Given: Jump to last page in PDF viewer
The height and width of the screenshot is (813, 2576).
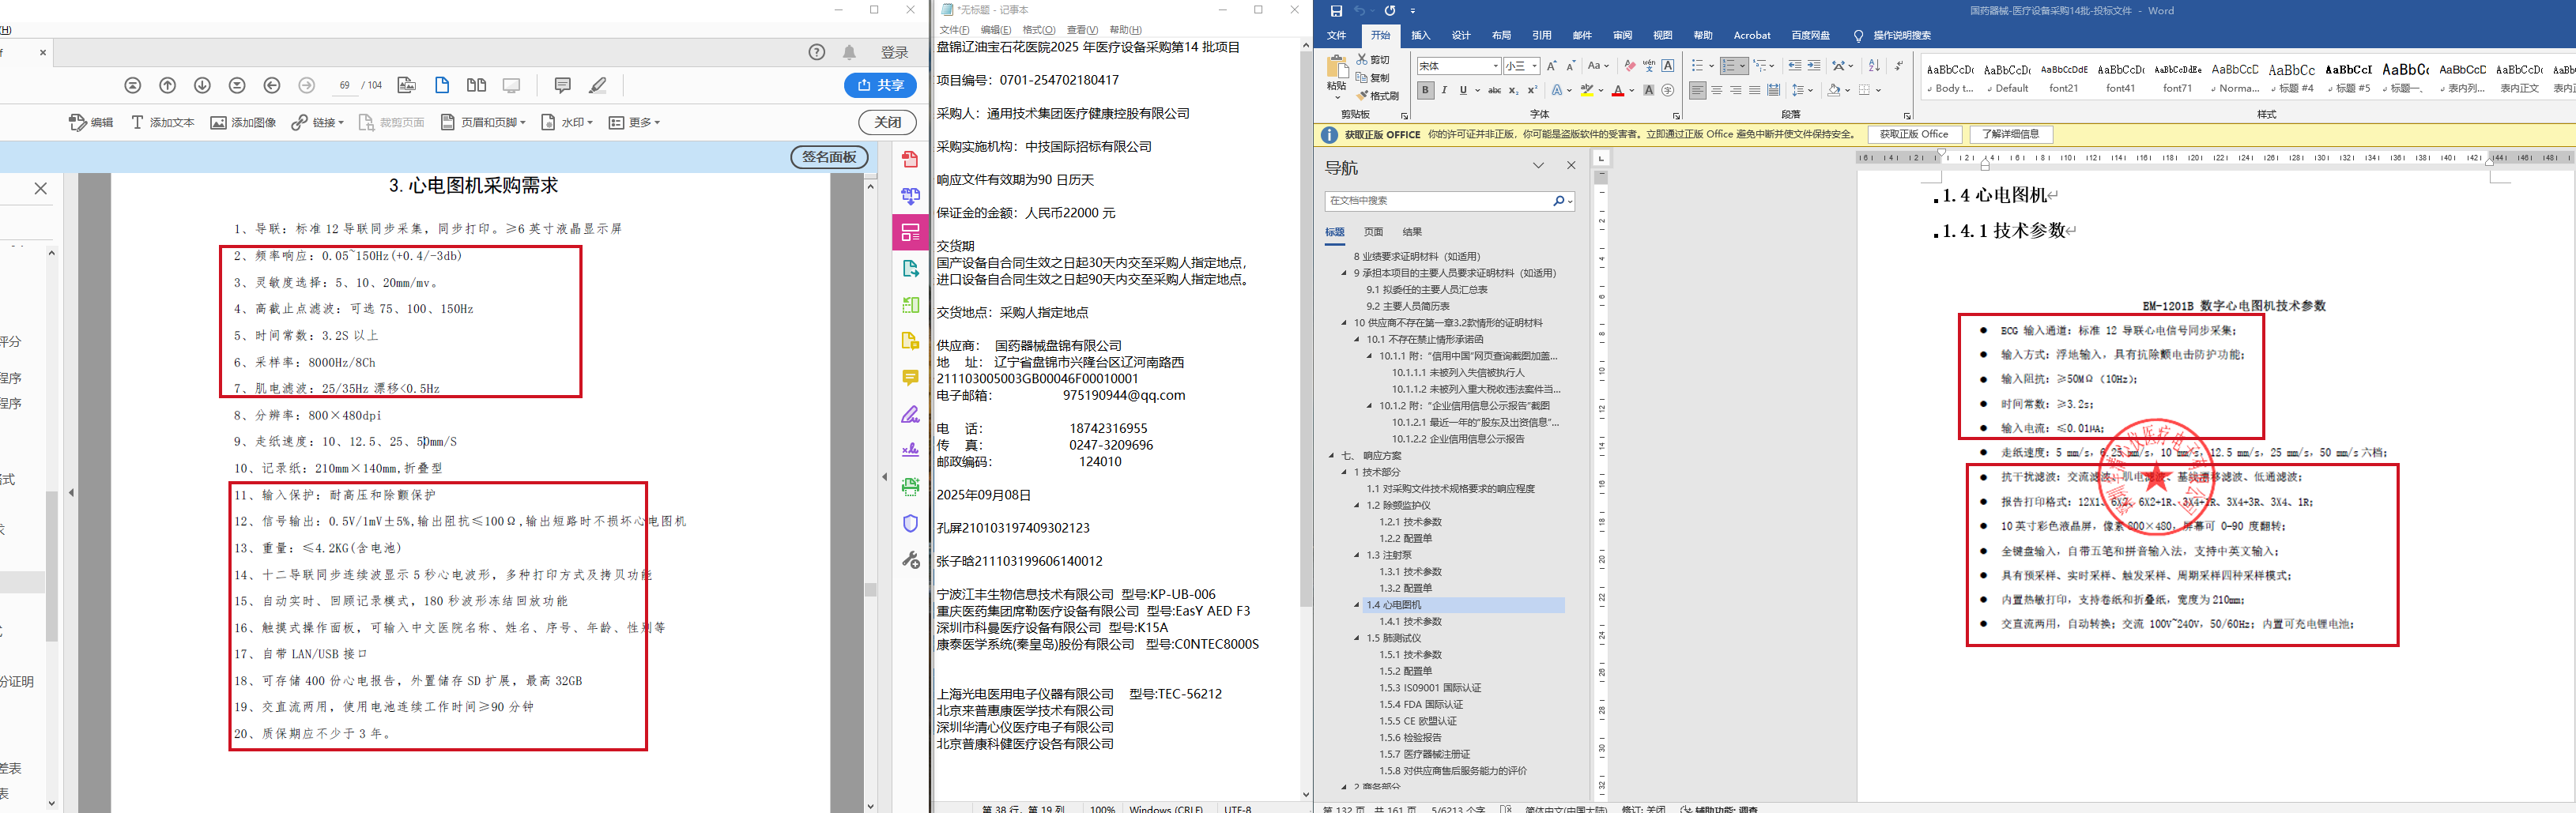Looking at the screenshot, I should click(237, 86).
